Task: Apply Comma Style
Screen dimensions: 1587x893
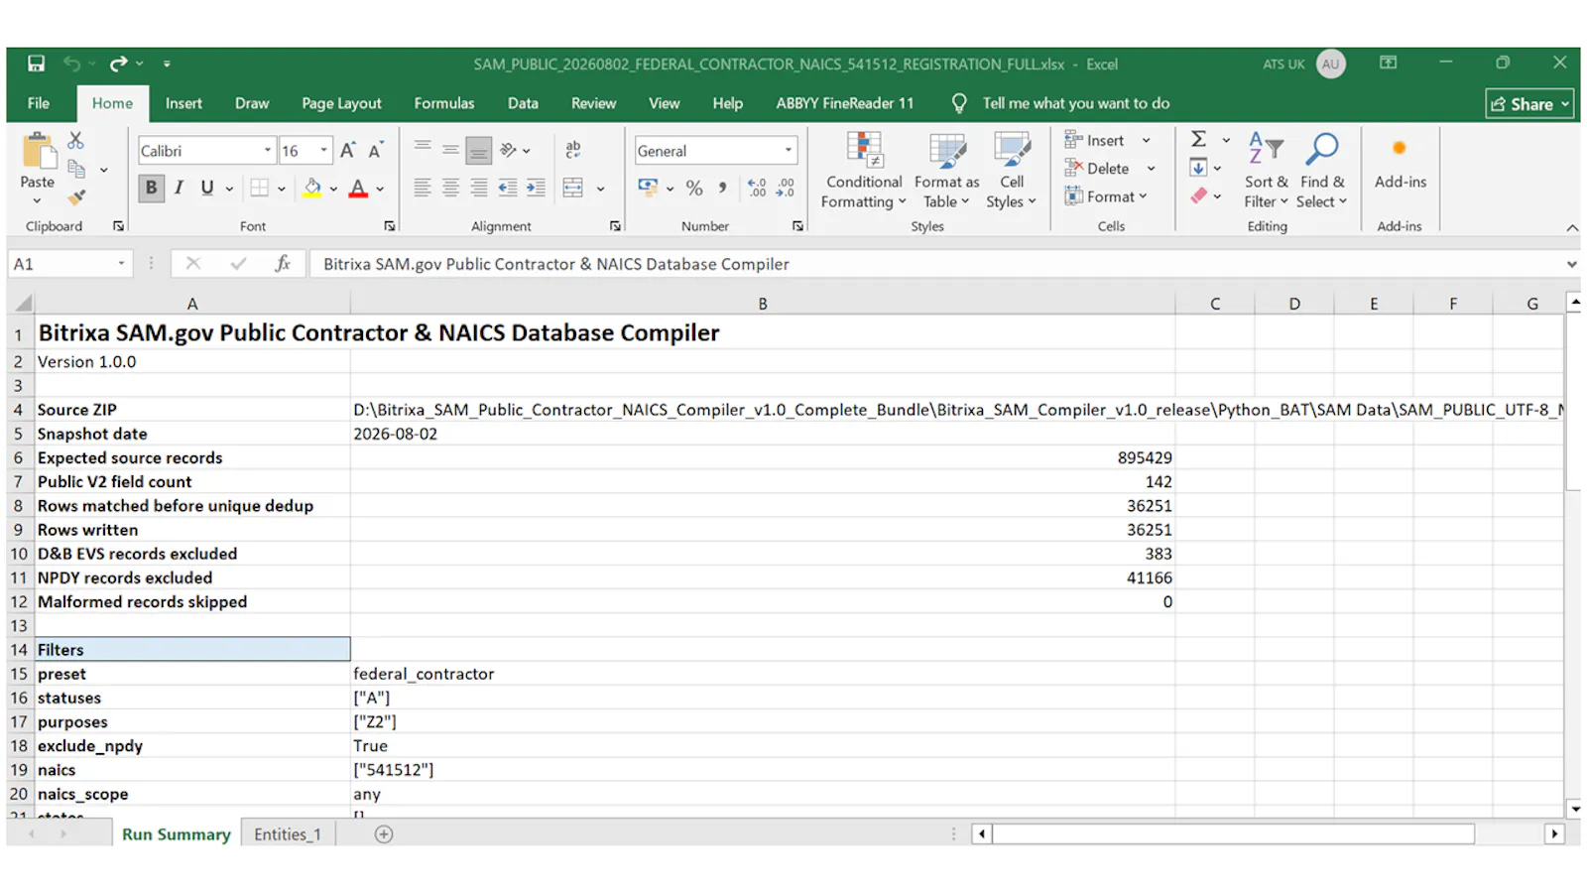Action: pyautogui.click(x=722, y=188)
